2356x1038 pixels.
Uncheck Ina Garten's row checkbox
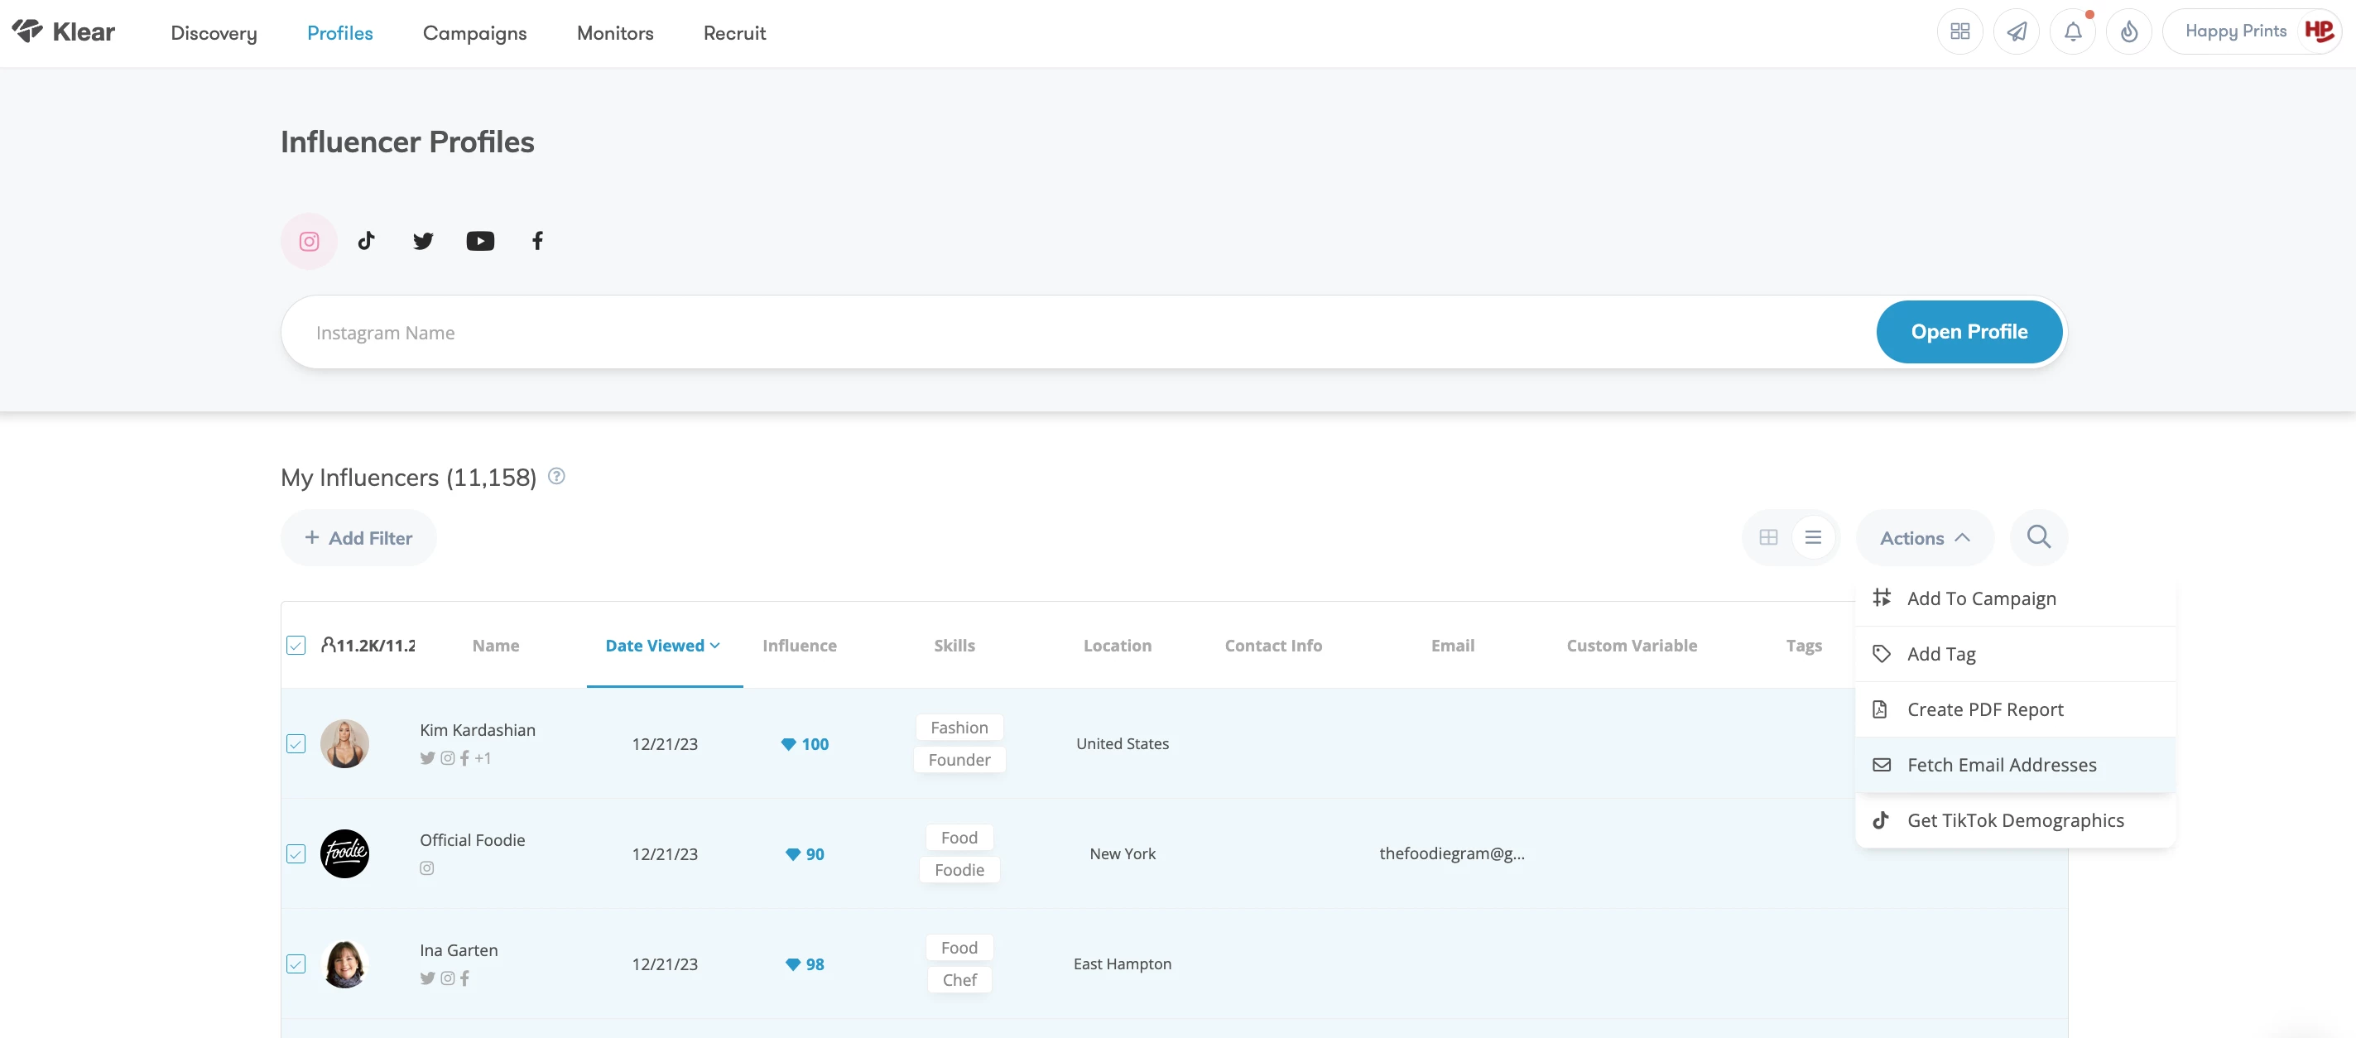296,964
